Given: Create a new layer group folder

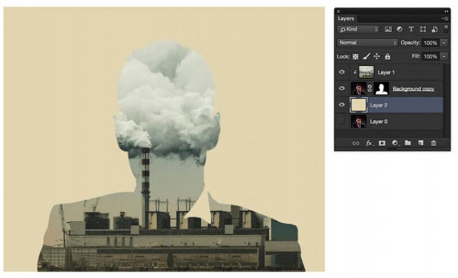Looking at the screenshot, I should pyautogui.click(x=408, y=142).
